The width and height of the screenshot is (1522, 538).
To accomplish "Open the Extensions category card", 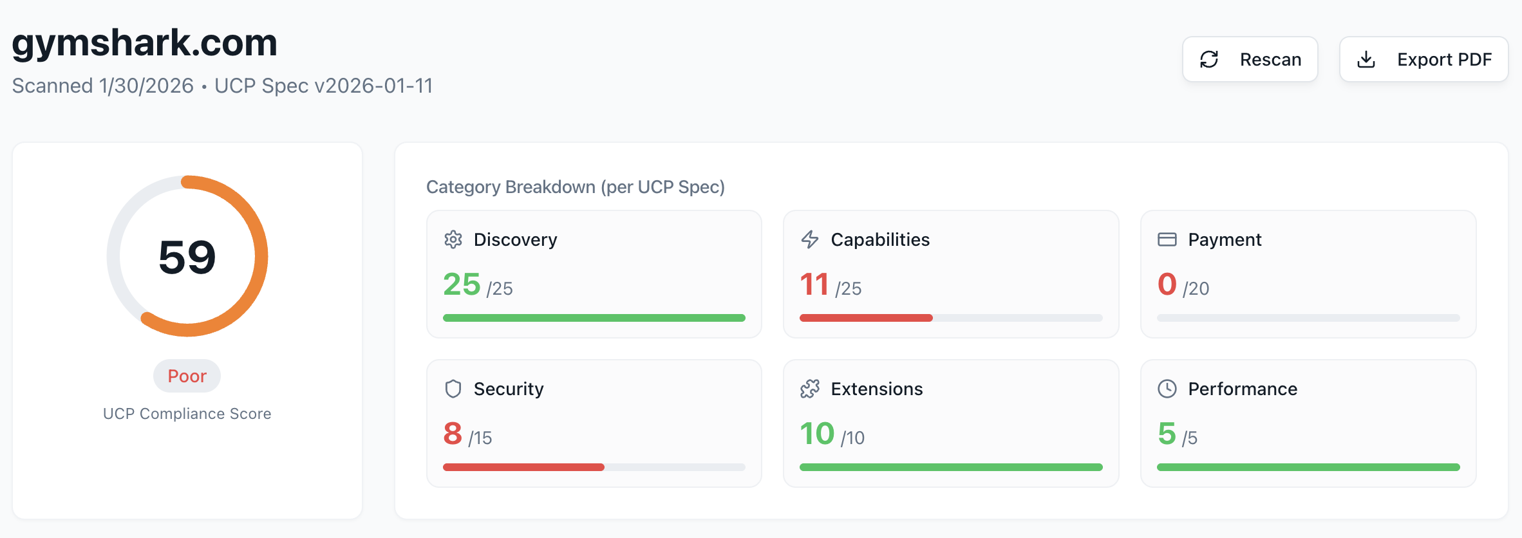I will click(950, 423).
